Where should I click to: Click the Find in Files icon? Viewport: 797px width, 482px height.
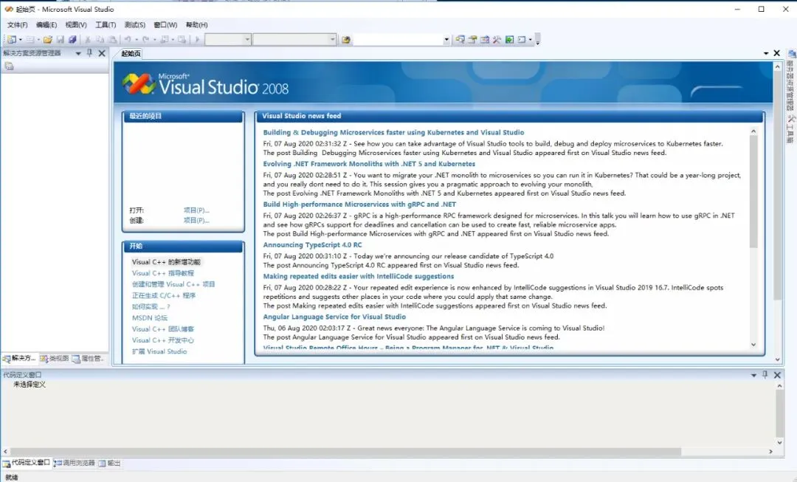pos(346,39)
